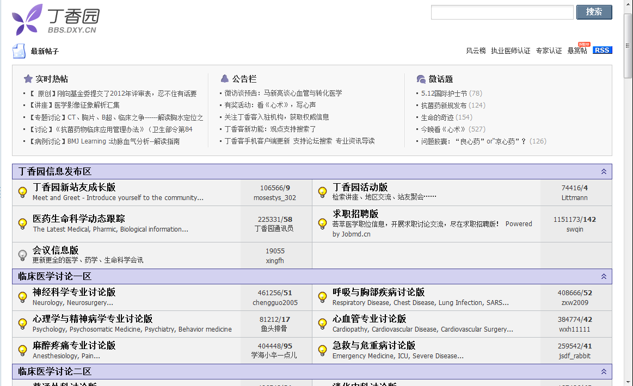Collapse the 丁香园信息发布区 section

tap(603, 172)
